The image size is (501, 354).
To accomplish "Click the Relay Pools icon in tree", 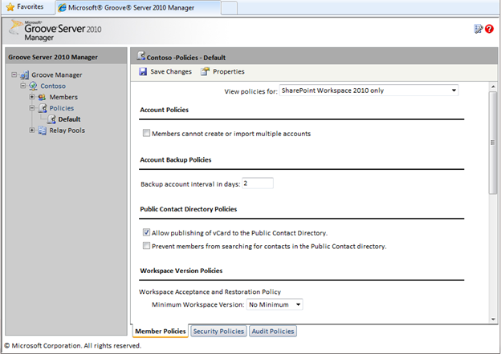I will click(42, 131).
